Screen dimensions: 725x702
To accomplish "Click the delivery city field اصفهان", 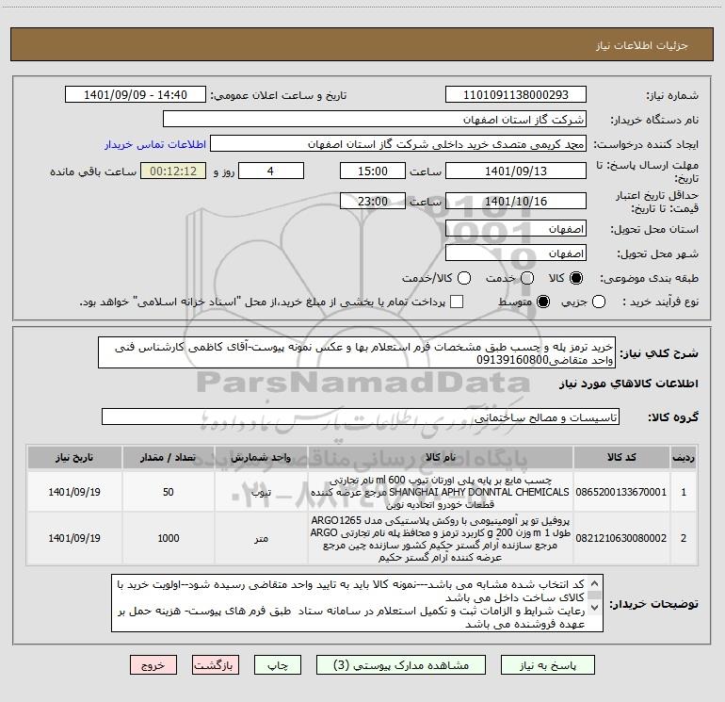I will [516, 253].
